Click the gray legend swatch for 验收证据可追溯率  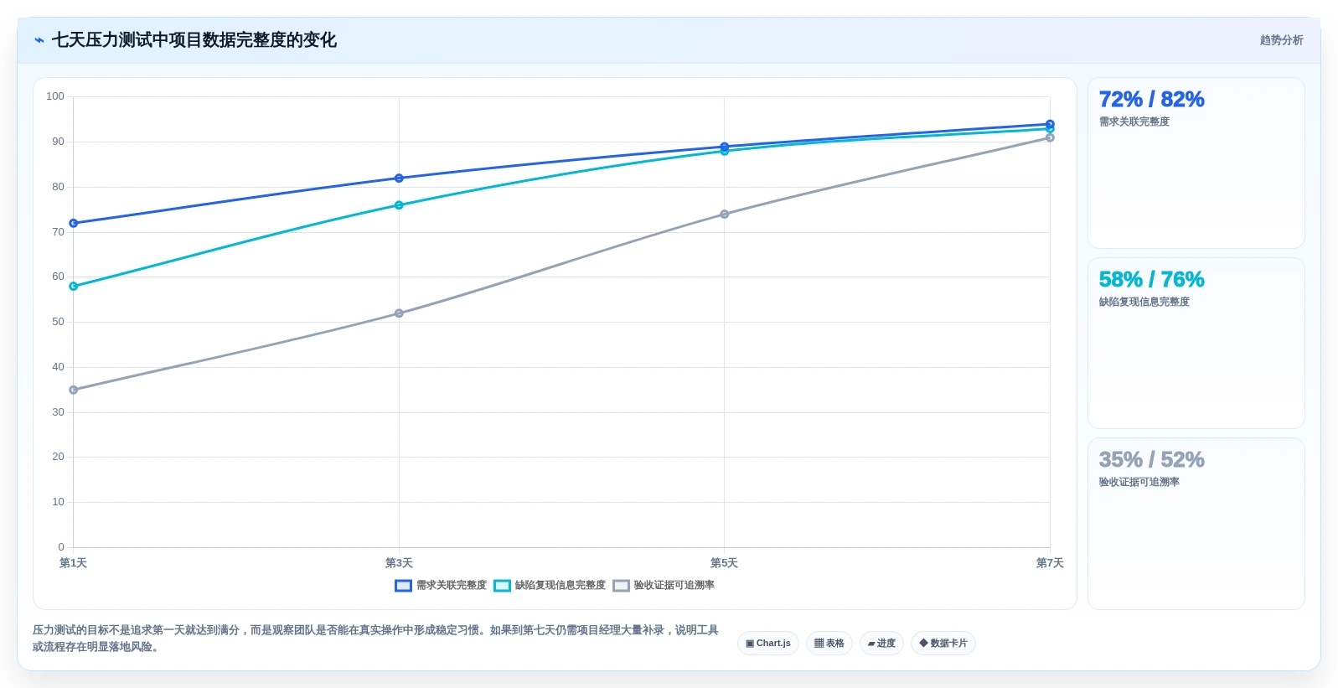tap(621, 586)
